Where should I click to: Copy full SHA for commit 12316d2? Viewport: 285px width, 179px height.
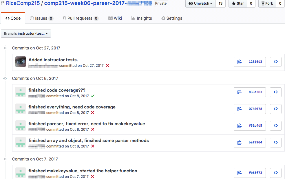click(239, 62)
